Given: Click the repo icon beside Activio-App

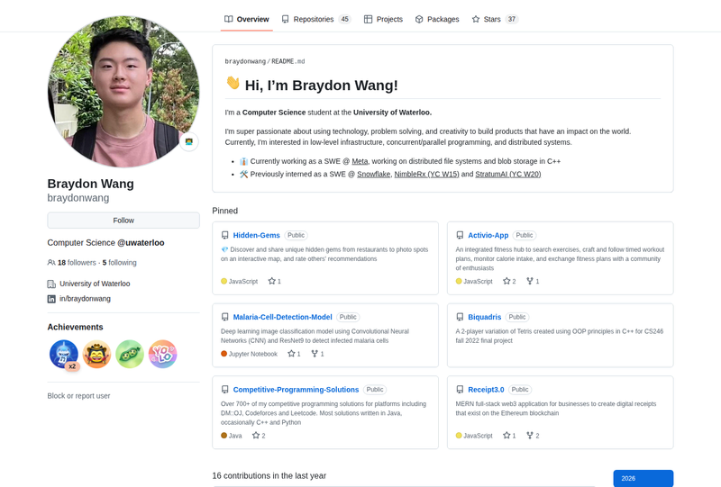Looking at the screenshot, I should point(460,235).
